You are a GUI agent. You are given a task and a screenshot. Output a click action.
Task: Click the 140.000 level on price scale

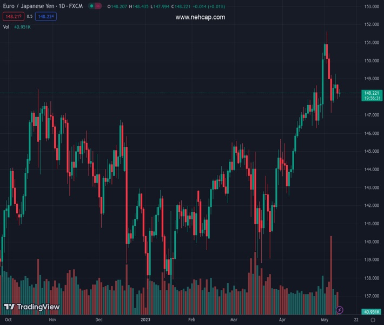pyautogui.click(x=371, y=242)
